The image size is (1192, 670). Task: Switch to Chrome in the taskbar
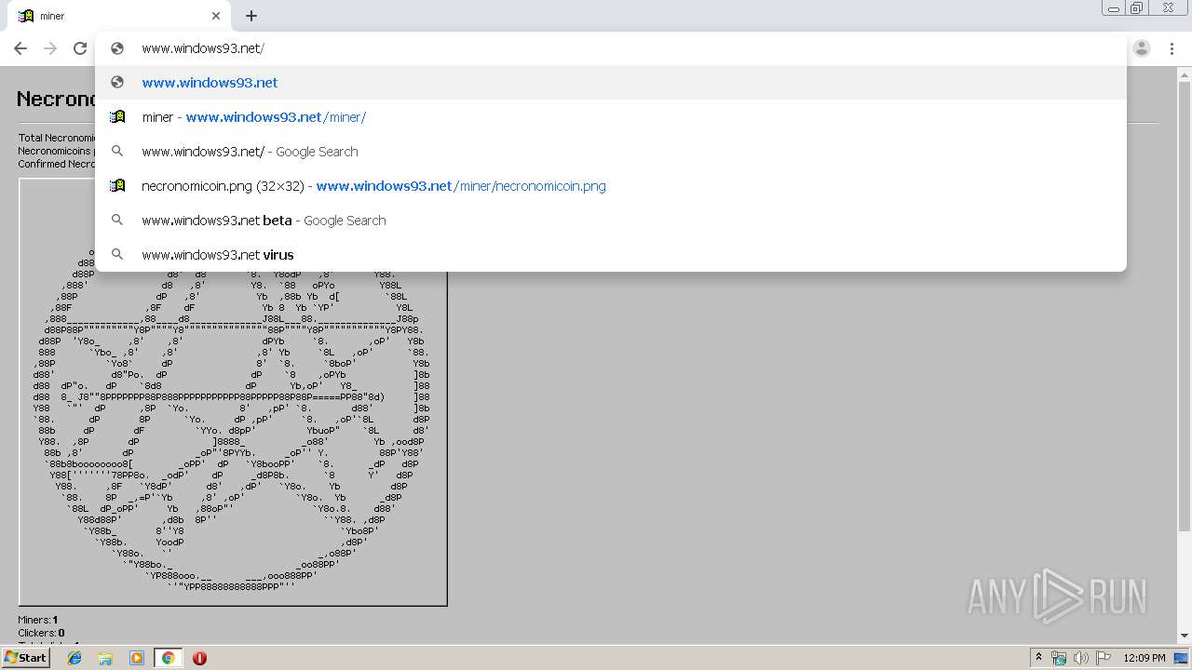pyautogui.click(x=168, y=658)
